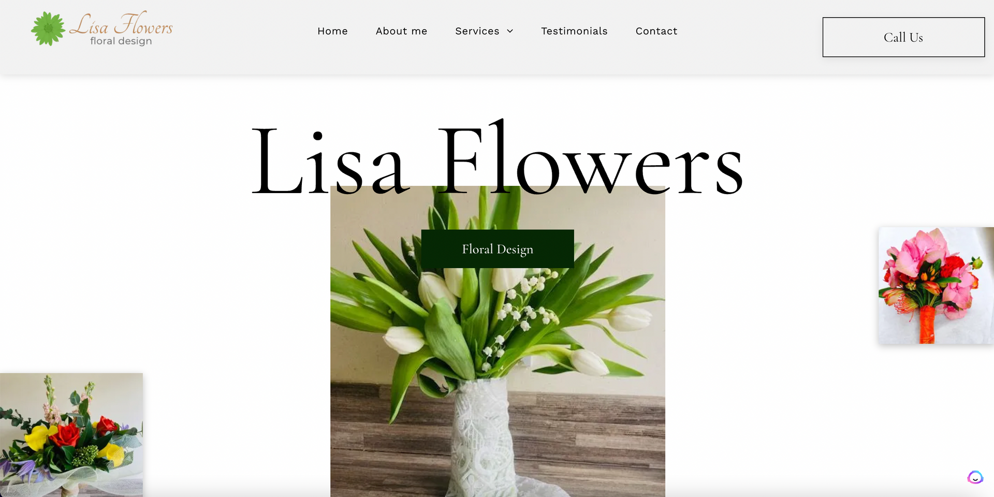This screenshot has width=994, height=497.
Task: Open the Contact page link
Action: [x=656, y=31]
